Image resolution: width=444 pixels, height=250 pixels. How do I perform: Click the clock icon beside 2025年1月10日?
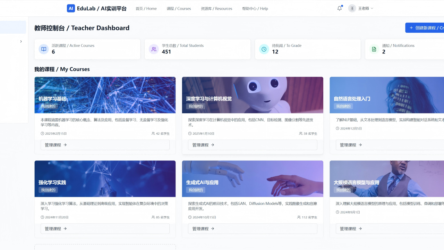190,133
